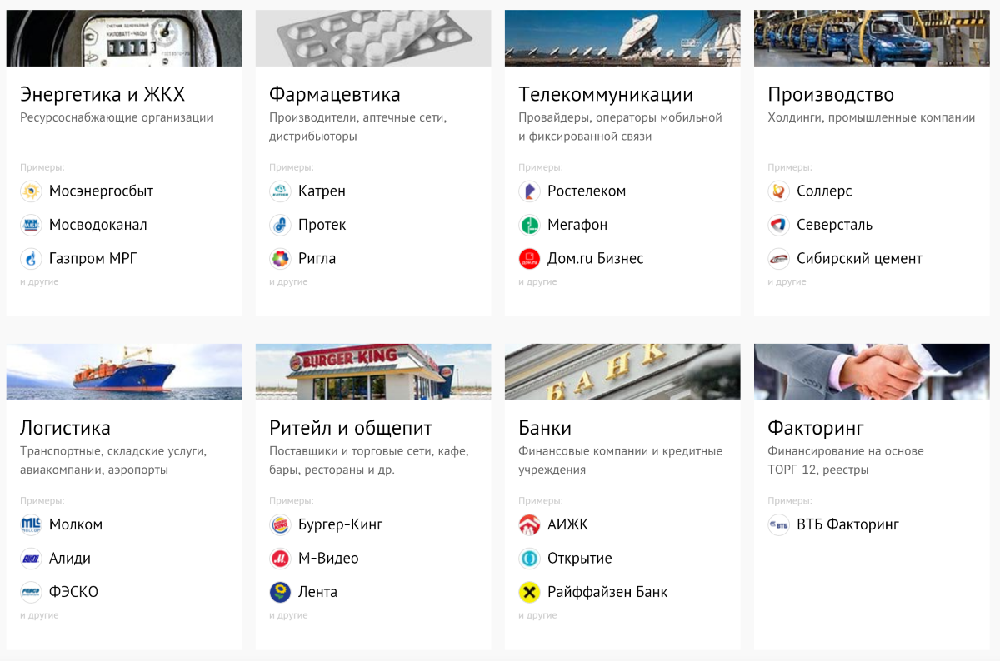Click the Лента logo icon

280,593
